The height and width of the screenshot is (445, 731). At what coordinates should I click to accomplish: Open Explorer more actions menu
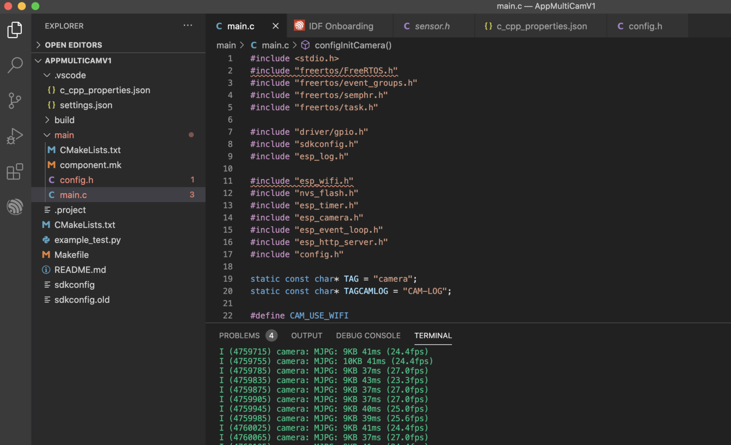(x=188, y=25)
